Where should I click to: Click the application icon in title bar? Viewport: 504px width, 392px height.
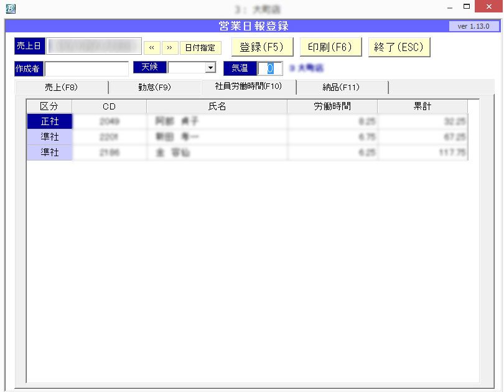11,9
